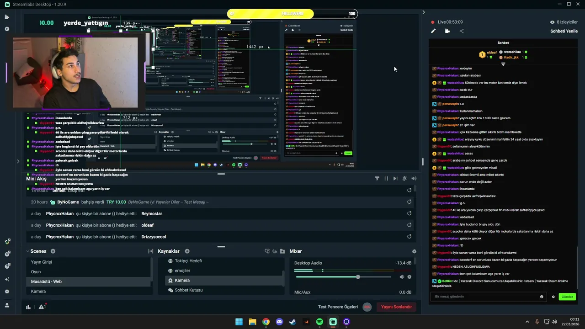This screenshot has width=585, height=329.
Task: Open the notifications warning icon
Action: [42, 307]
